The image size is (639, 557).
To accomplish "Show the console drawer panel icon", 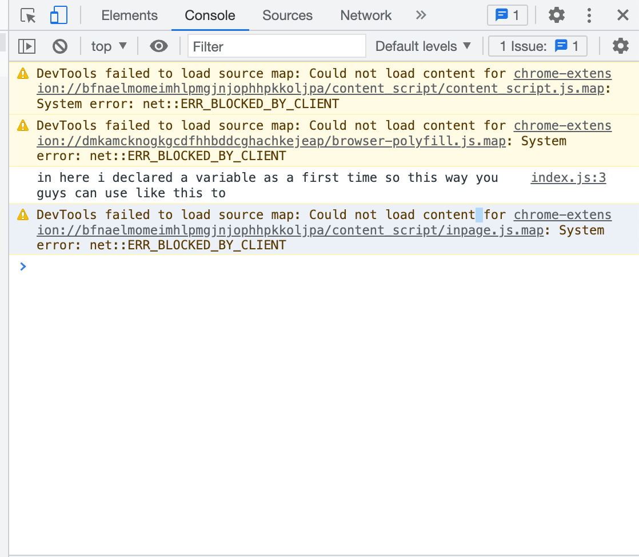I will point(26,46).
